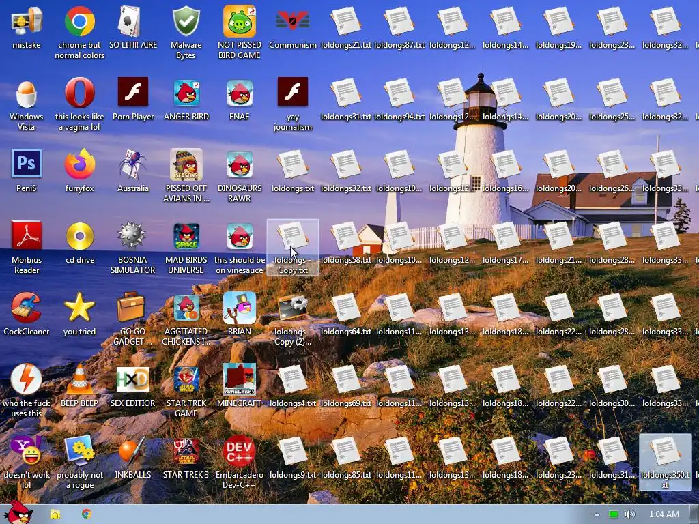
Task: Open 'PISSED OFF AVIANS IN ...' seasons icon
Action: coord(186,164)
